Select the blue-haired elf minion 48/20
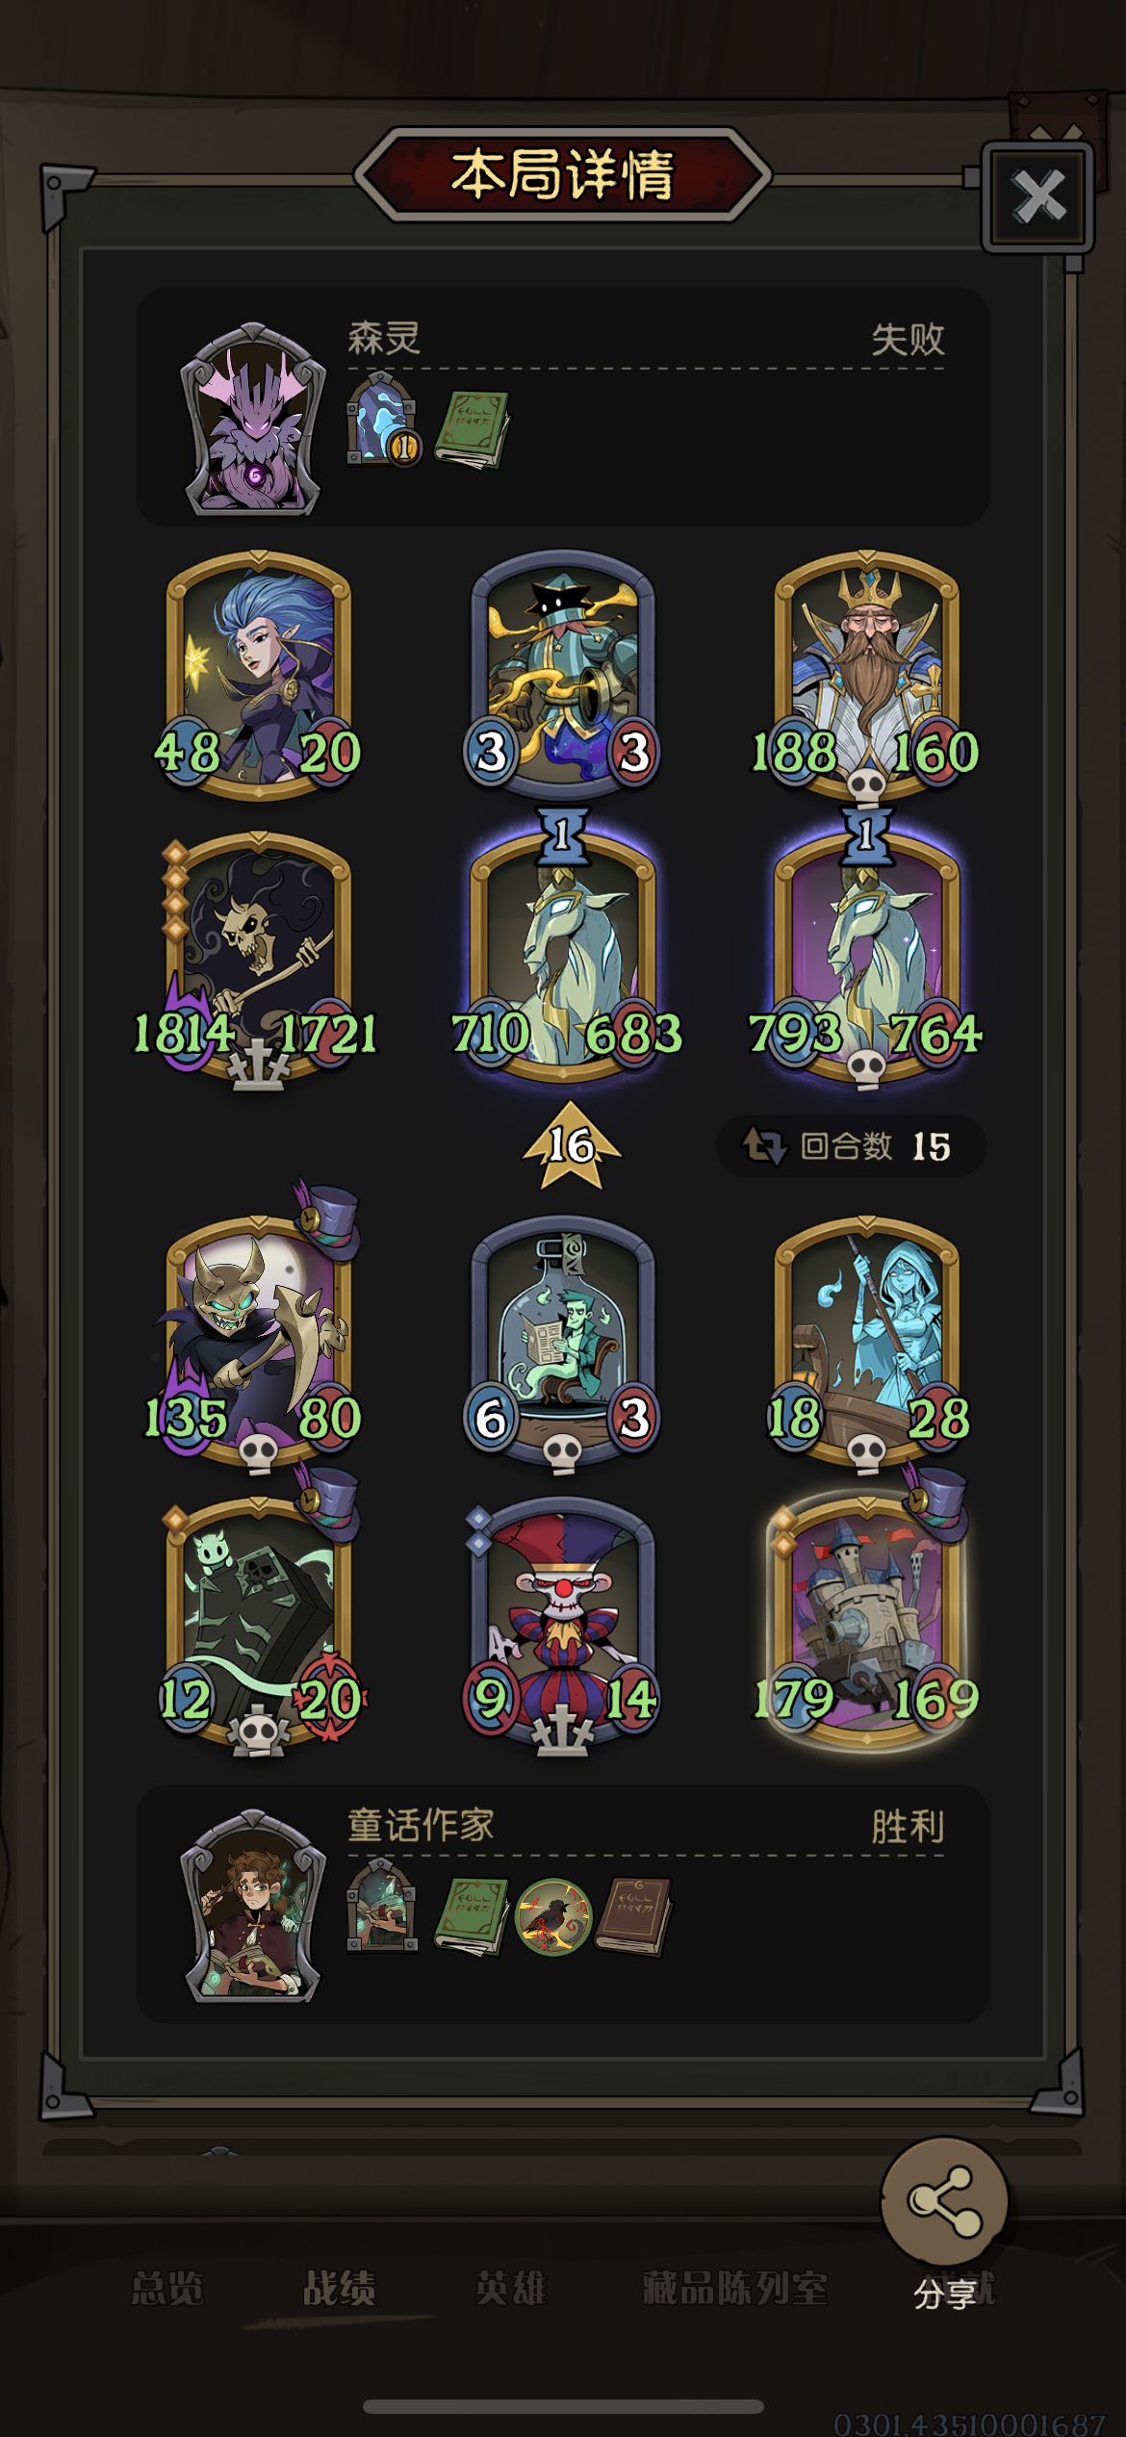This screenshot has width=1126, height=2437. coord(258,676)
